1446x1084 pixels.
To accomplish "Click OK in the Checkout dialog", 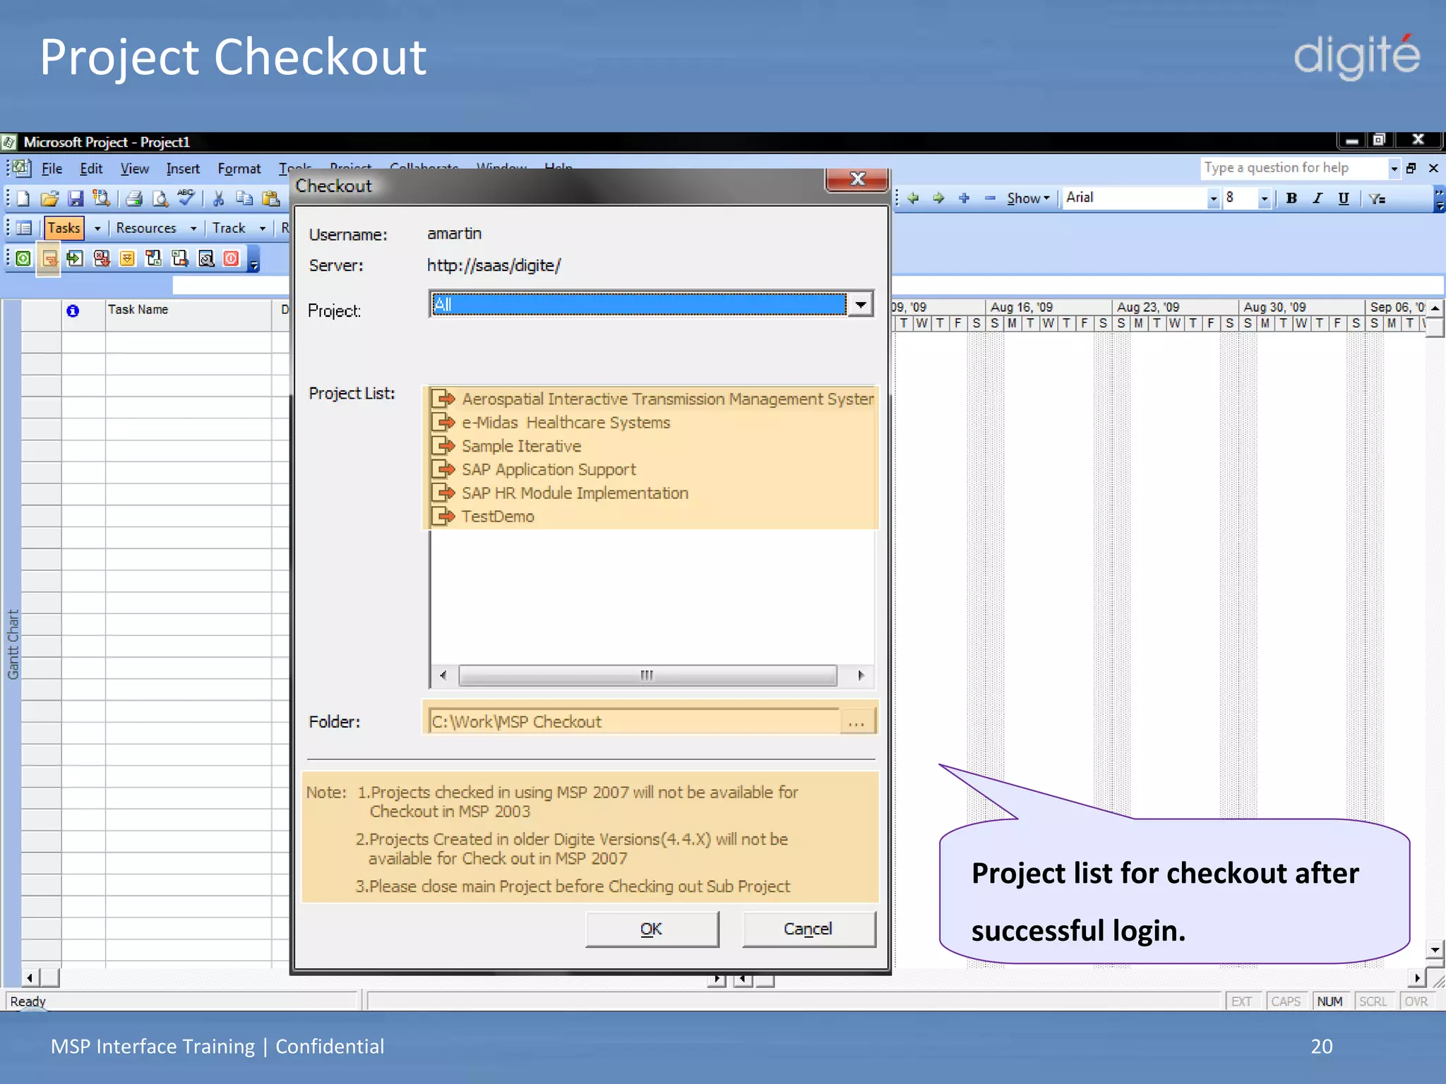I will pyautogui.click(x=652, y=929).
